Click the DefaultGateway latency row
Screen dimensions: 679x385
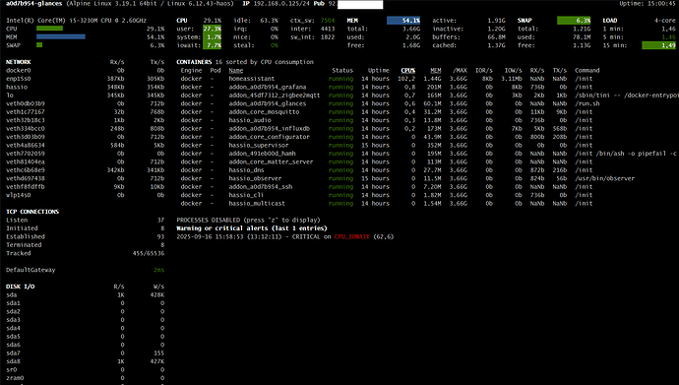[86, 270]
